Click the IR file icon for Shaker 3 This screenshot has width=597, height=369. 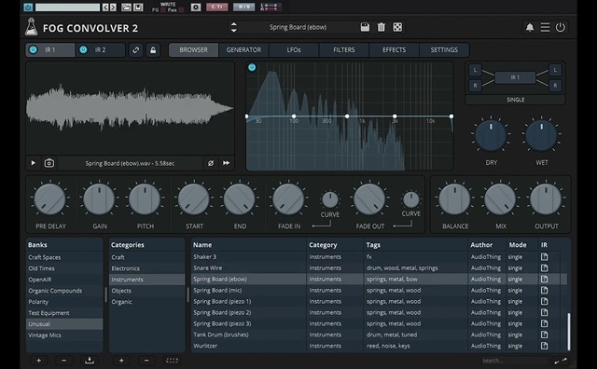click(545, 257)
